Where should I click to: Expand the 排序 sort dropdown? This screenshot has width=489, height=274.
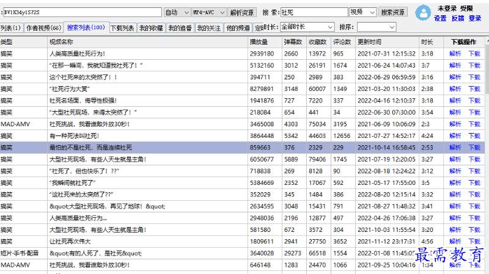click(x=377, y=27)
